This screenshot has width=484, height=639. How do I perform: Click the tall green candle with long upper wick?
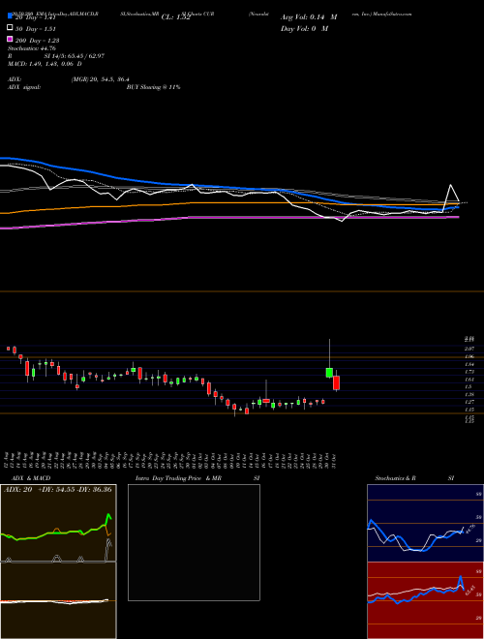coord(329,372)
